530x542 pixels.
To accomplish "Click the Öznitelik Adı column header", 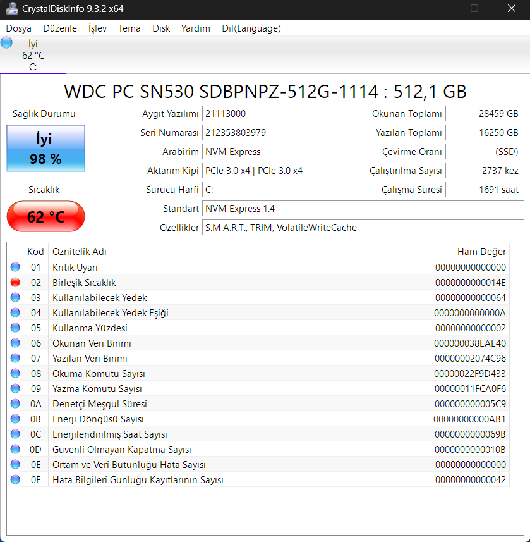I will (224, 252).
